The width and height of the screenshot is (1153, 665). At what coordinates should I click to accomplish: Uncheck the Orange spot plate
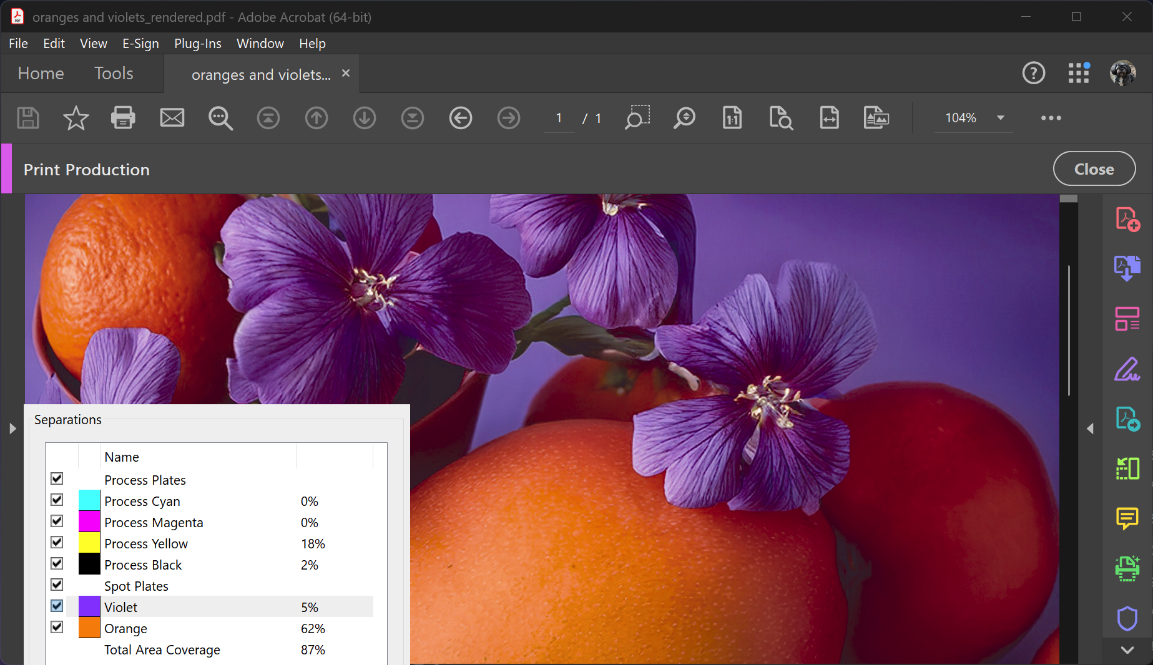point(57,627)
